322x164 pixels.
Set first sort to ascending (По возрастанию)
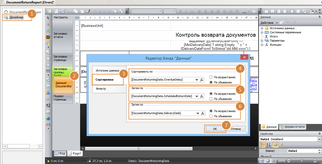[x=211, y=77]
